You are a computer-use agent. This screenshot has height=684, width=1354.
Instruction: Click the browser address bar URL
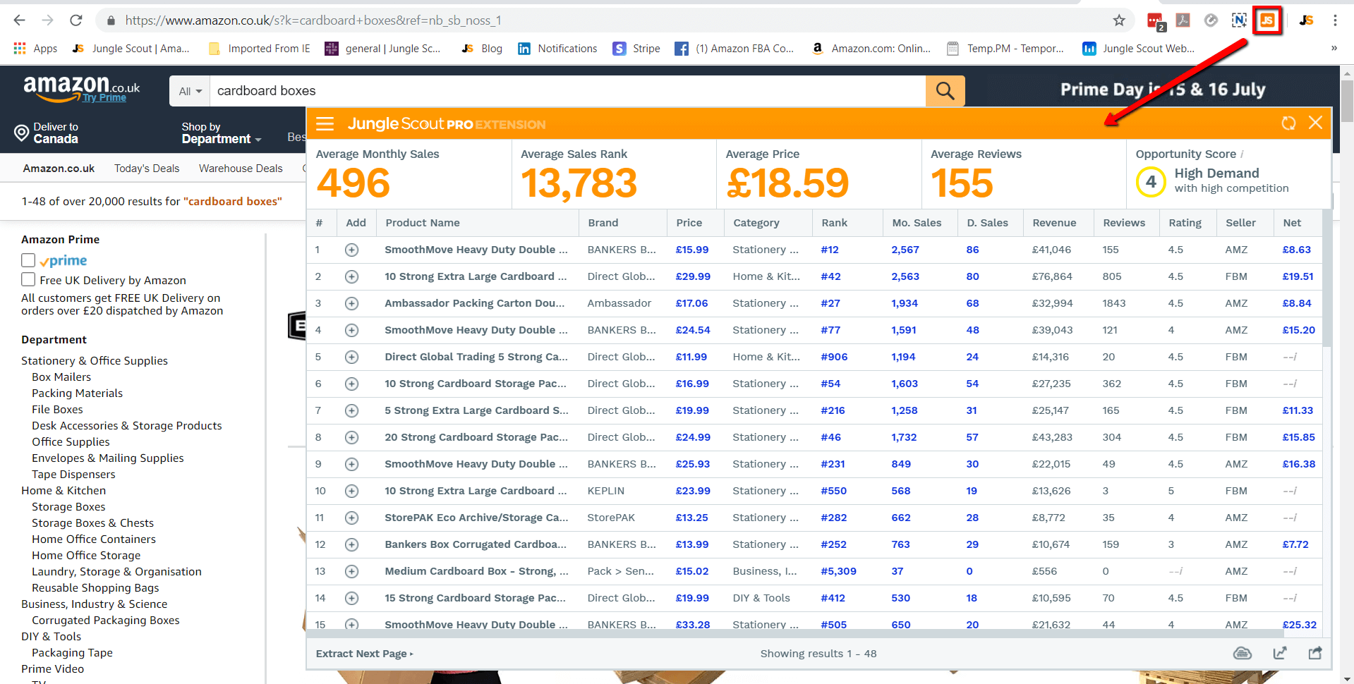click(x=313, y=20)
